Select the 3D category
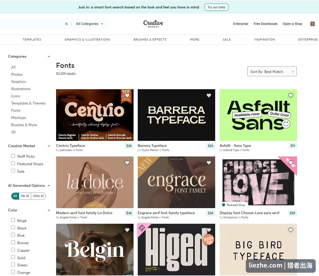The height and width of the screenshot is (276, 319). click(x=14, y=132)
